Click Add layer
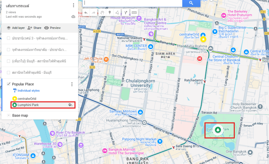This screenshot has height=164, width=269. pyautogui.click(x=16, y=28)
